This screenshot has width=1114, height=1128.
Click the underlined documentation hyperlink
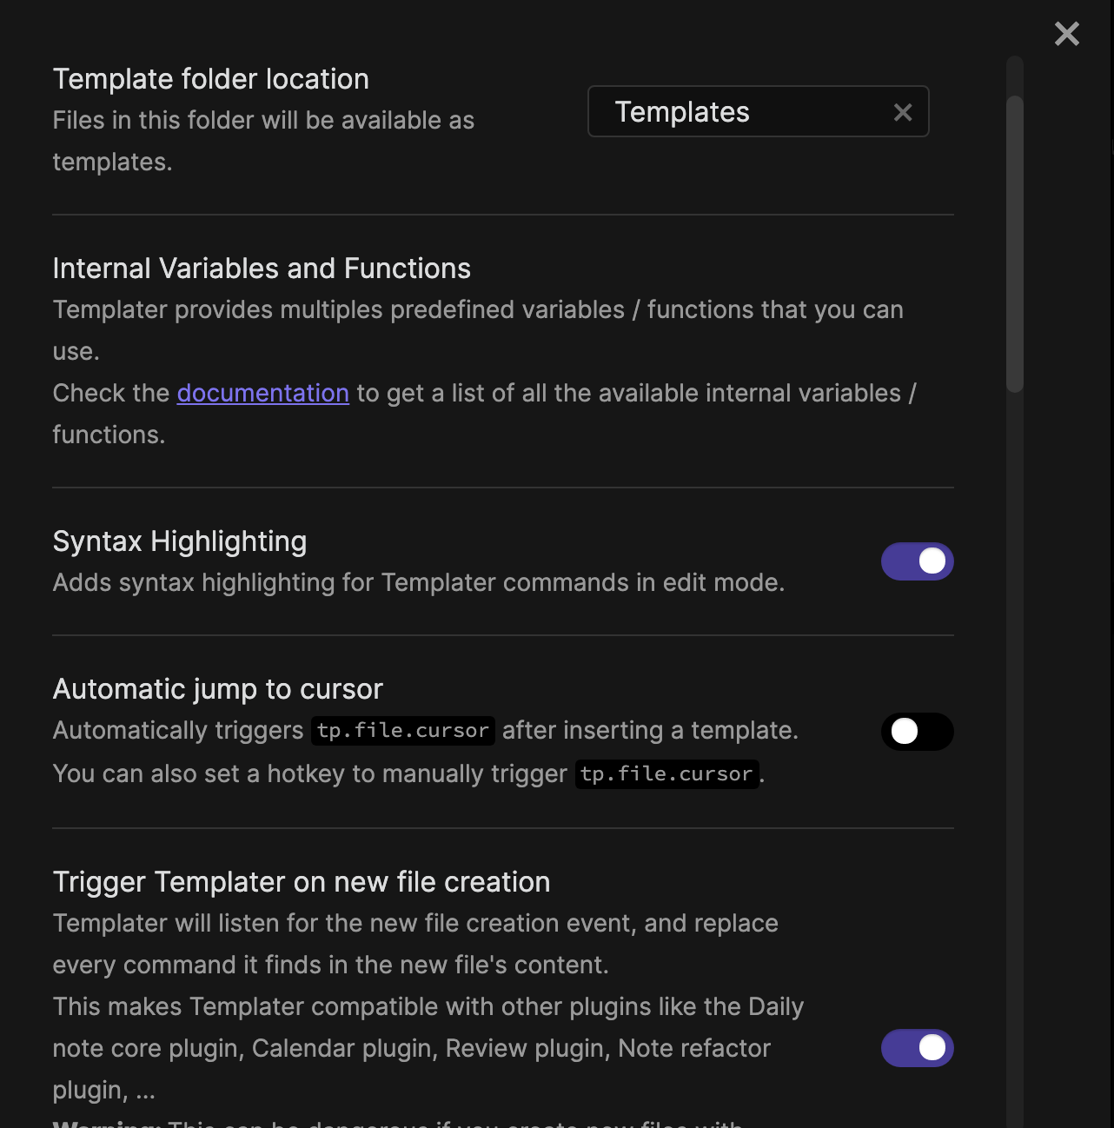point(262,393)
